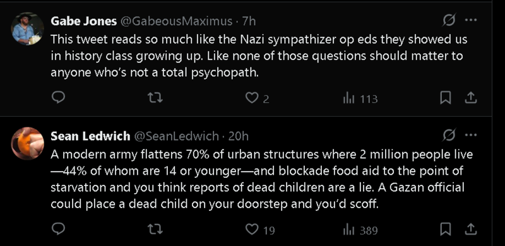Open more options on Gabe Jones's tweet
Screen dimensions: 505x246
coord(471,20)
